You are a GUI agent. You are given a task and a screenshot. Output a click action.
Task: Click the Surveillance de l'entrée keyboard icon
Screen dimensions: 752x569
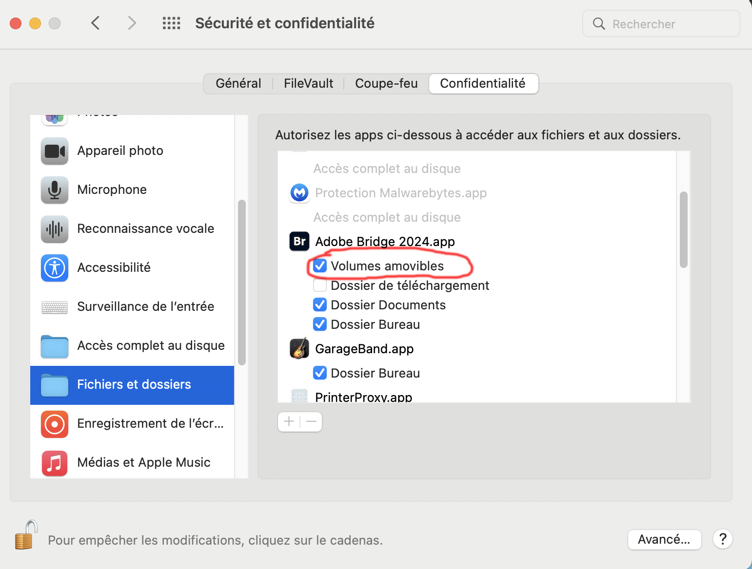pos(54,307)
